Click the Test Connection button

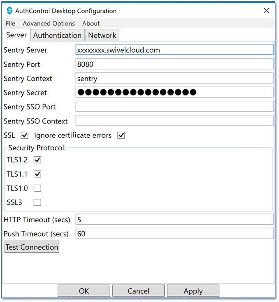pos(32,247)
